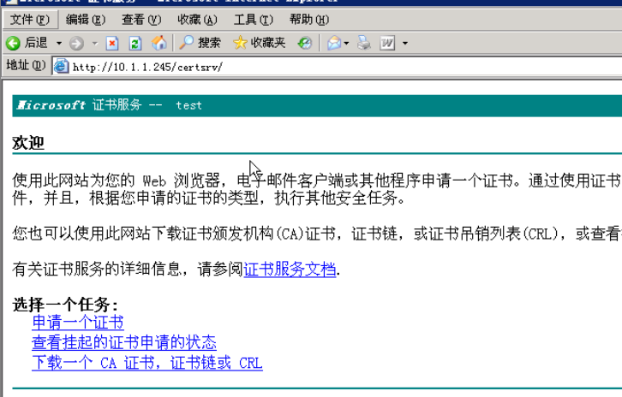Open the 工具(T) menu

pyautogui.click(x=254, y=20)
